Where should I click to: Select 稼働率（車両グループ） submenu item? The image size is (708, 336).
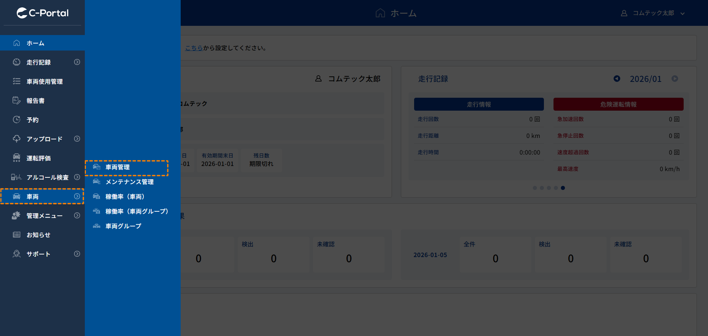136,211
